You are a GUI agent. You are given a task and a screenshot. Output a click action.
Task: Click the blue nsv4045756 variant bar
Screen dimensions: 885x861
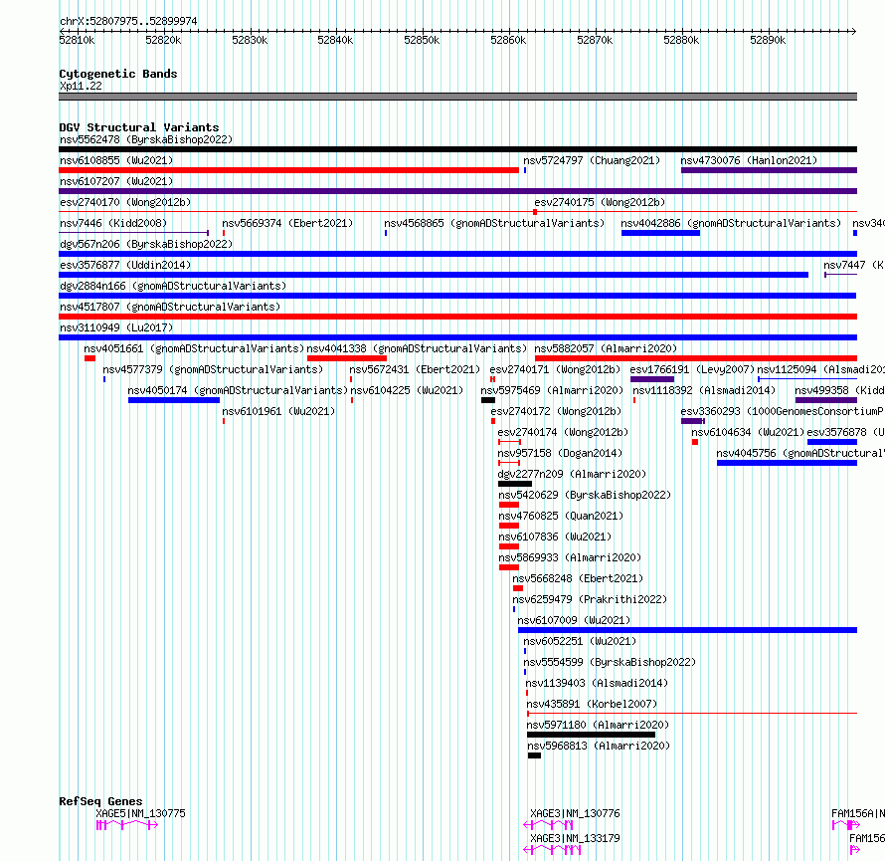click(787, 463)
